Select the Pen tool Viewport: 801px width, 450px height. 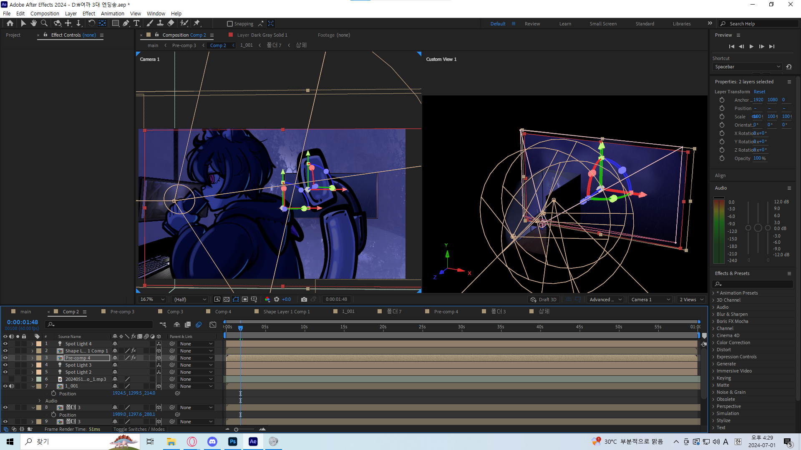pyautogui.click(x=126, y=23)
